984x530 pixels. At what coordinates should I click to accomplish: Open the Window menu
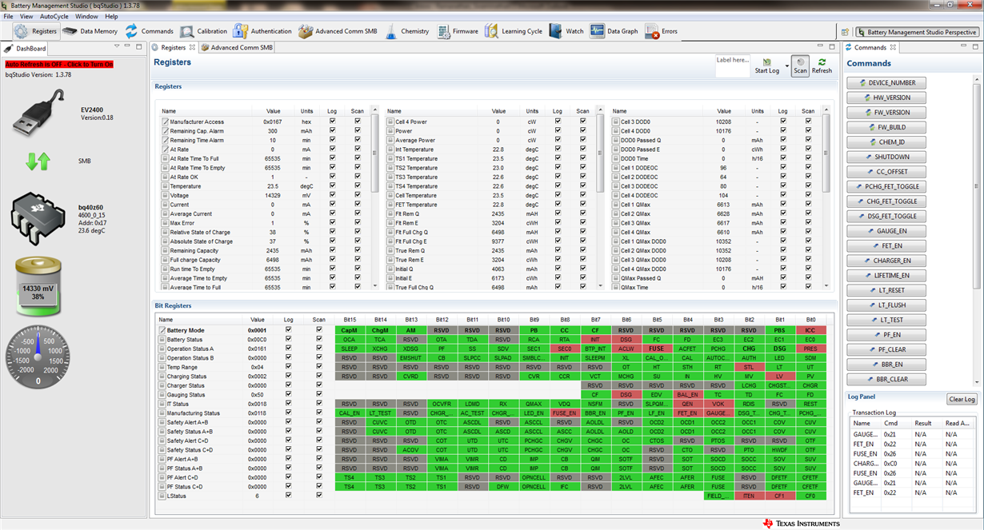tap(86, 16)
